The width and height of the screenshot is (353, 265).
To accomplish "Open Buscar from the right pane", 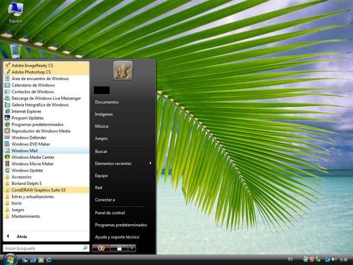I will coord(101,151).
